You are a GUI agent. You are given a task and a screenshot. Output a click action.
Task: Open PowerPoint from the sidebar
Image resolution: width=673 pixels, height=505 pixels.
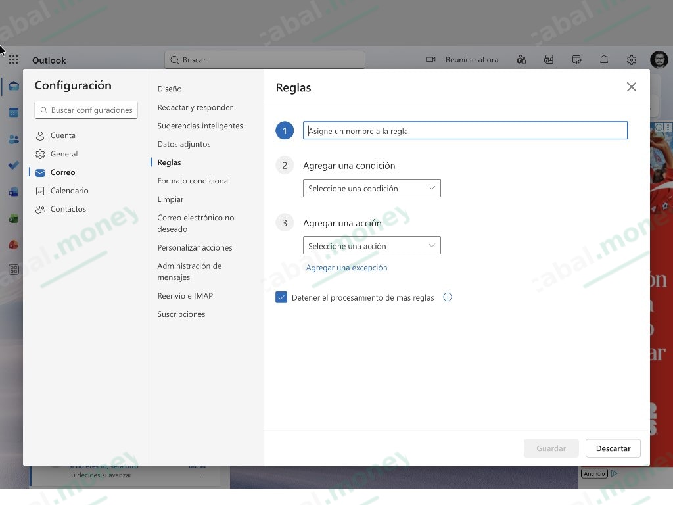pyautogui.click(x=13, y=244)
